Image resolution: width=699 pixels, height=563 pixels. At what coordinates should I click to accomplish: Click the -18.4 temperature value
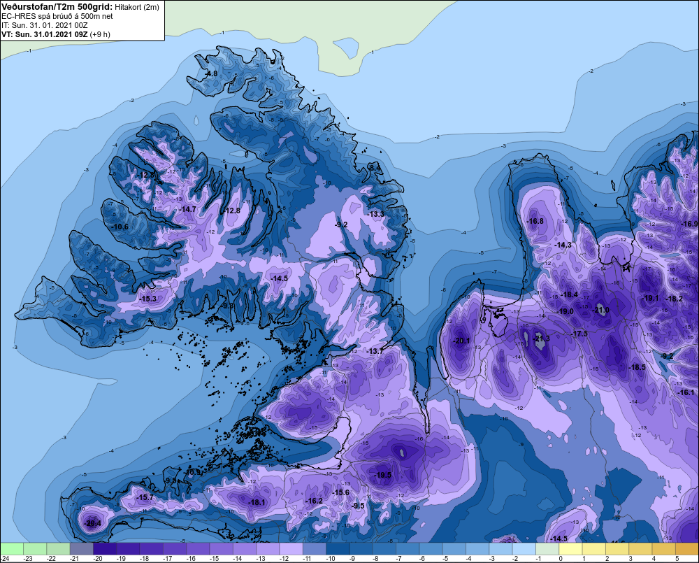coord(569,294)
